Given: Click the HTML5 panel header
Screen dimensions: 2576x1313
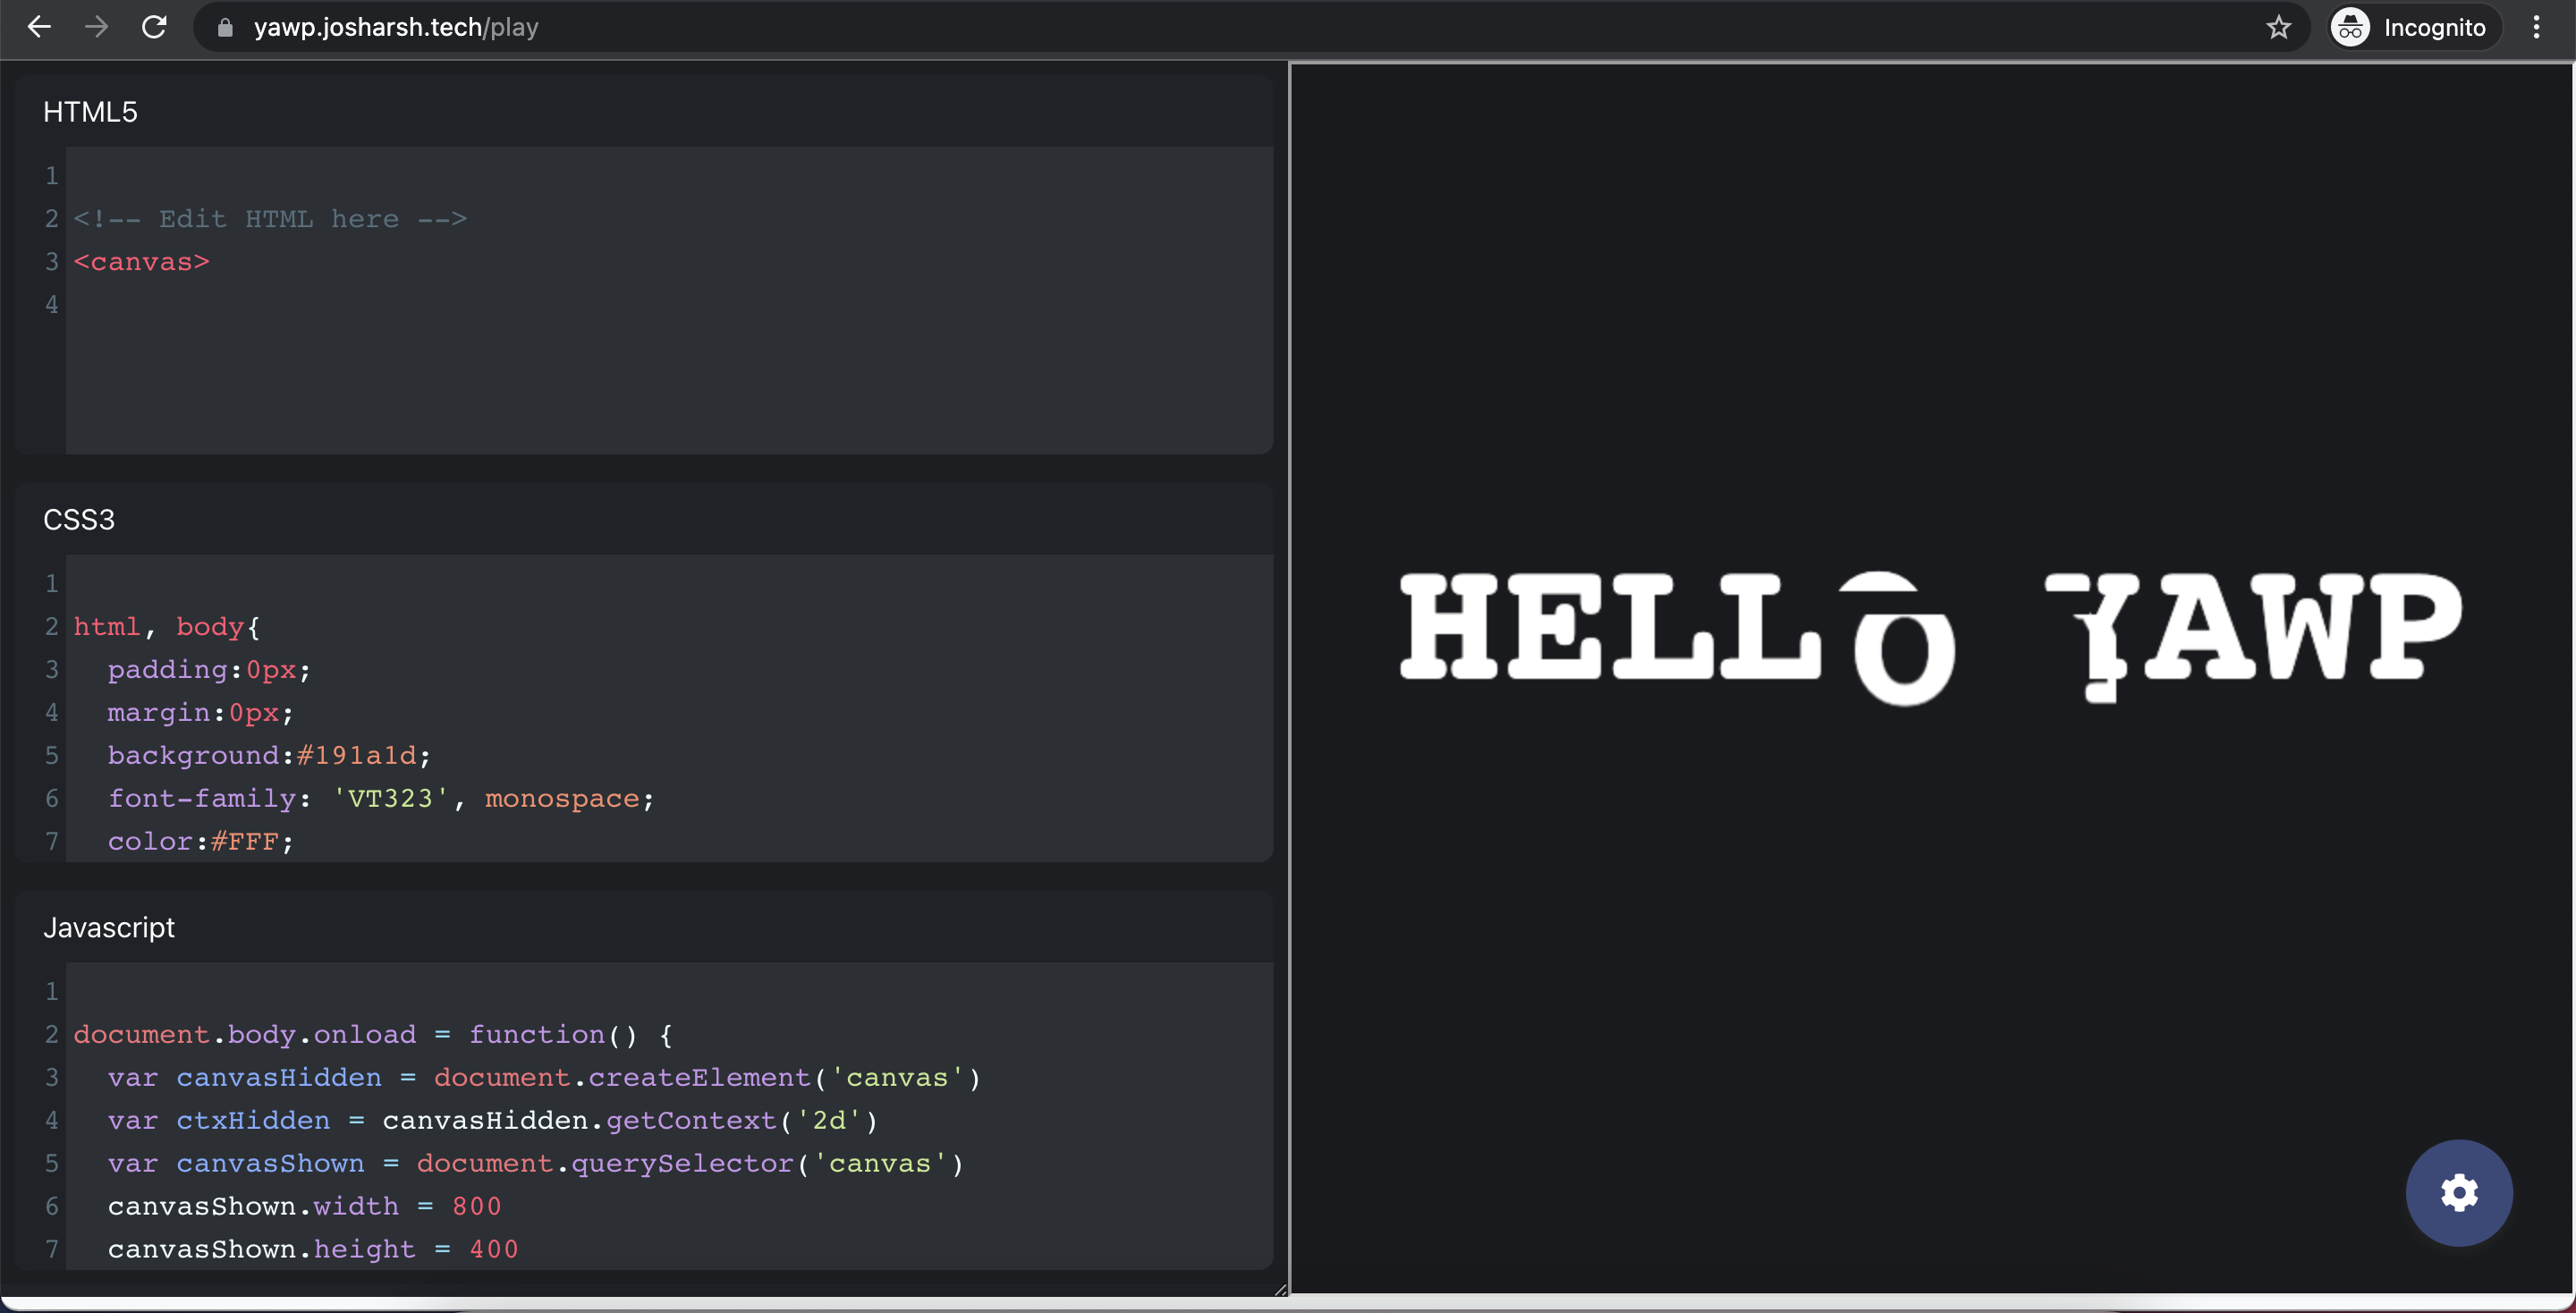Looking at the screenshot, I should [90, 112].
